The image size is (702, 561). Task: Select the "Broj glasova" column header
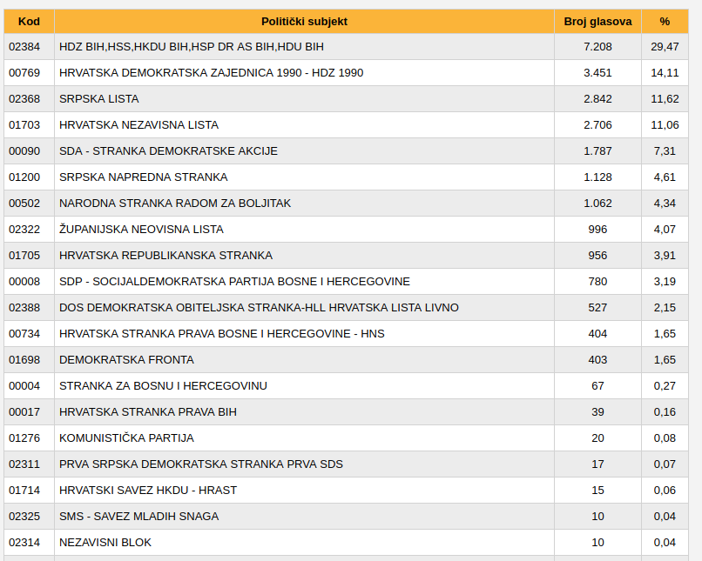597,22
